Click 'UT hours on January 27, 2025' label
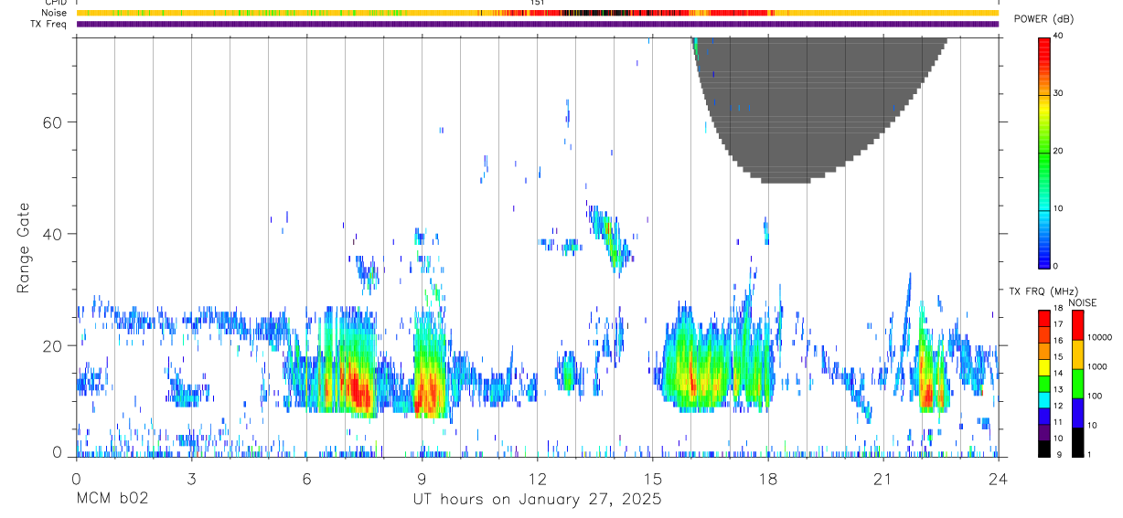The width and height of the screenshot is (1123, 518). [x=537, y=499]
